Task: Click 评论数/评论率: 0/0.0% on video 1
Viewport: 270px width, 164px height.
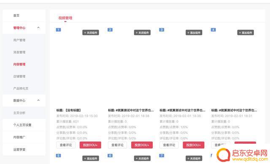Action: pos(72,138)
